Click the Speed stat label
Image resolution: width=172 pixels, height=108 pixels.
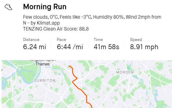[136, 40]
